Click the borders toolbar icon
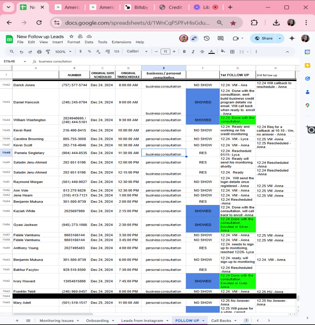Viewport: 315px width, 325px height. click(232, 52)
